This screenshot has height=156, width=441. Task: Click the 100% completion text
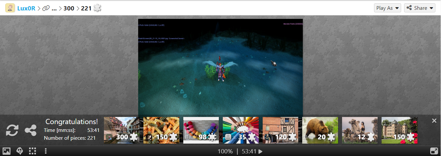[225, 151]
